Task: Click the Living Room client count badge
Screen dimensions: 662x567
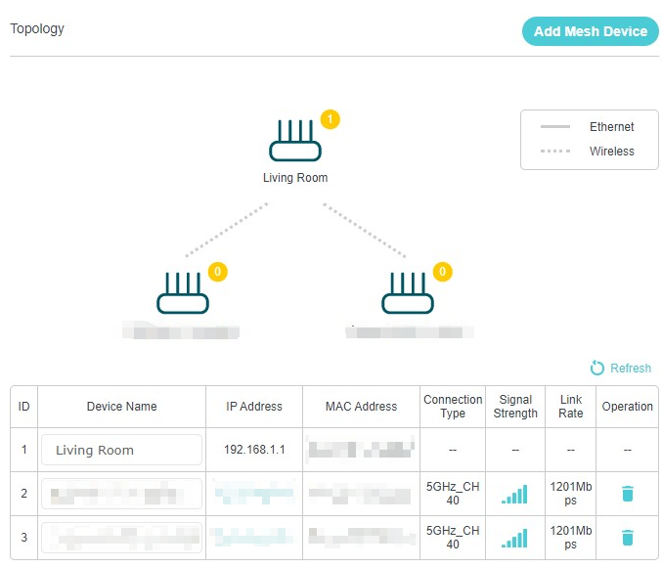Action: point(331,120)
